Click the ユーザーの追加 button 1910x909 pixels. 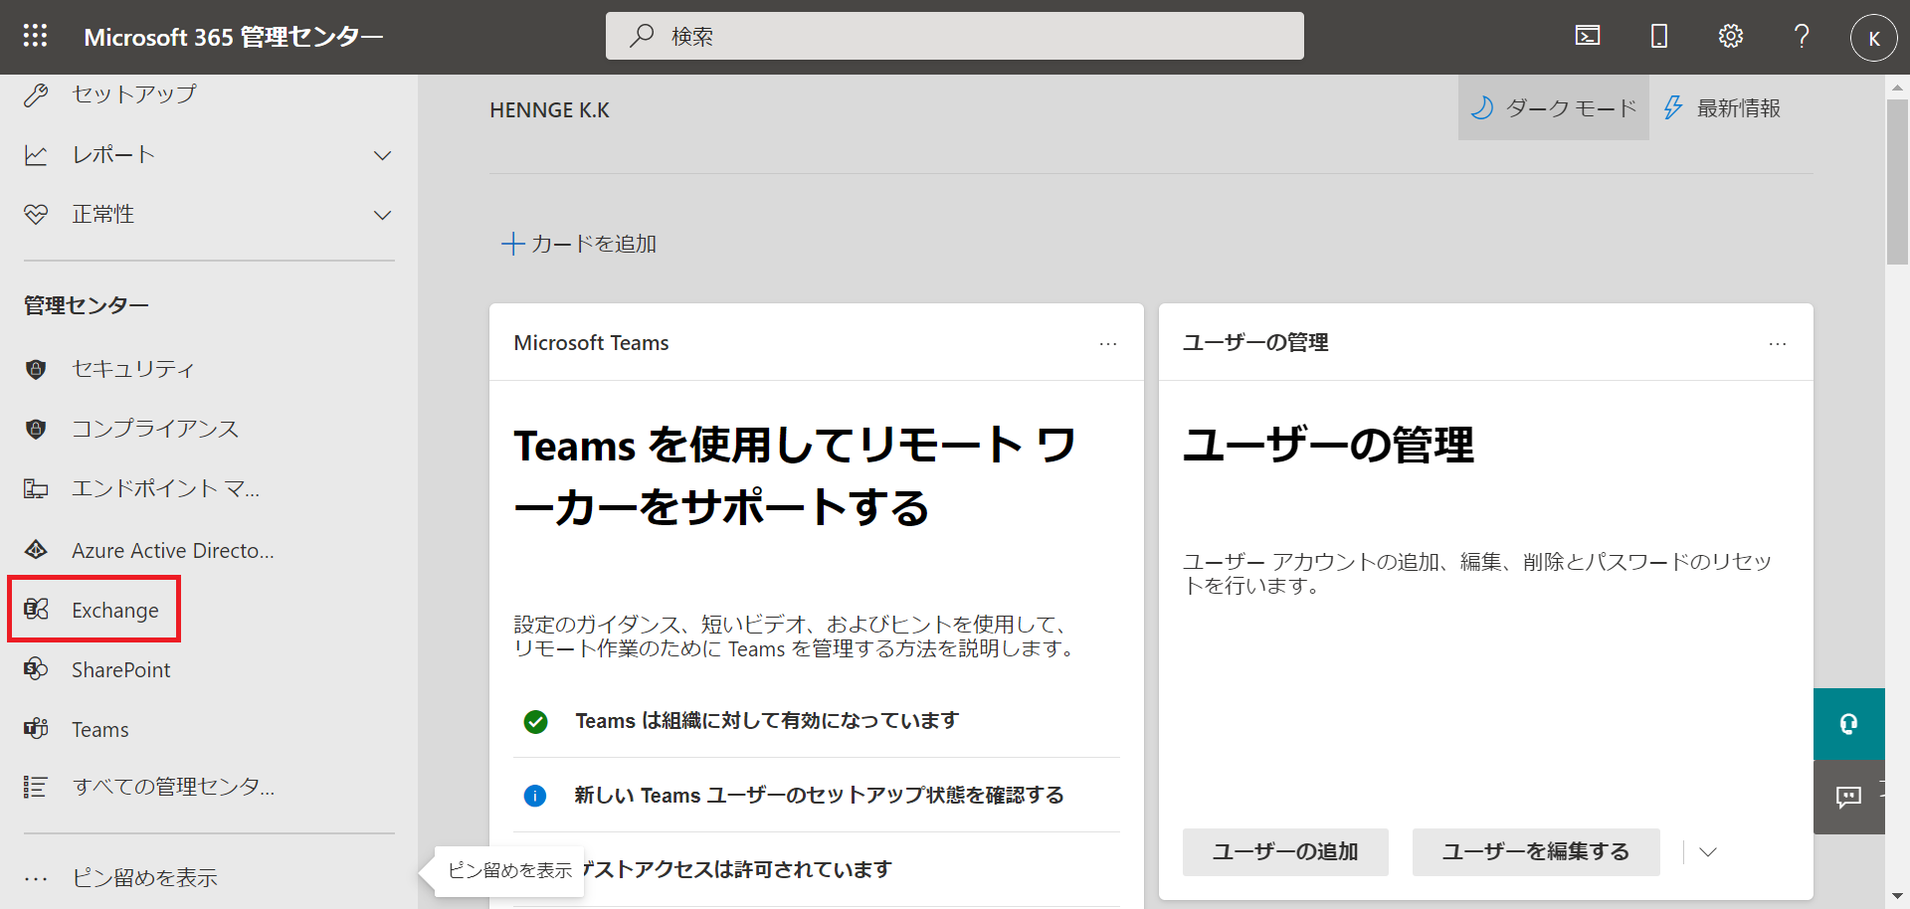(1285, 852)
